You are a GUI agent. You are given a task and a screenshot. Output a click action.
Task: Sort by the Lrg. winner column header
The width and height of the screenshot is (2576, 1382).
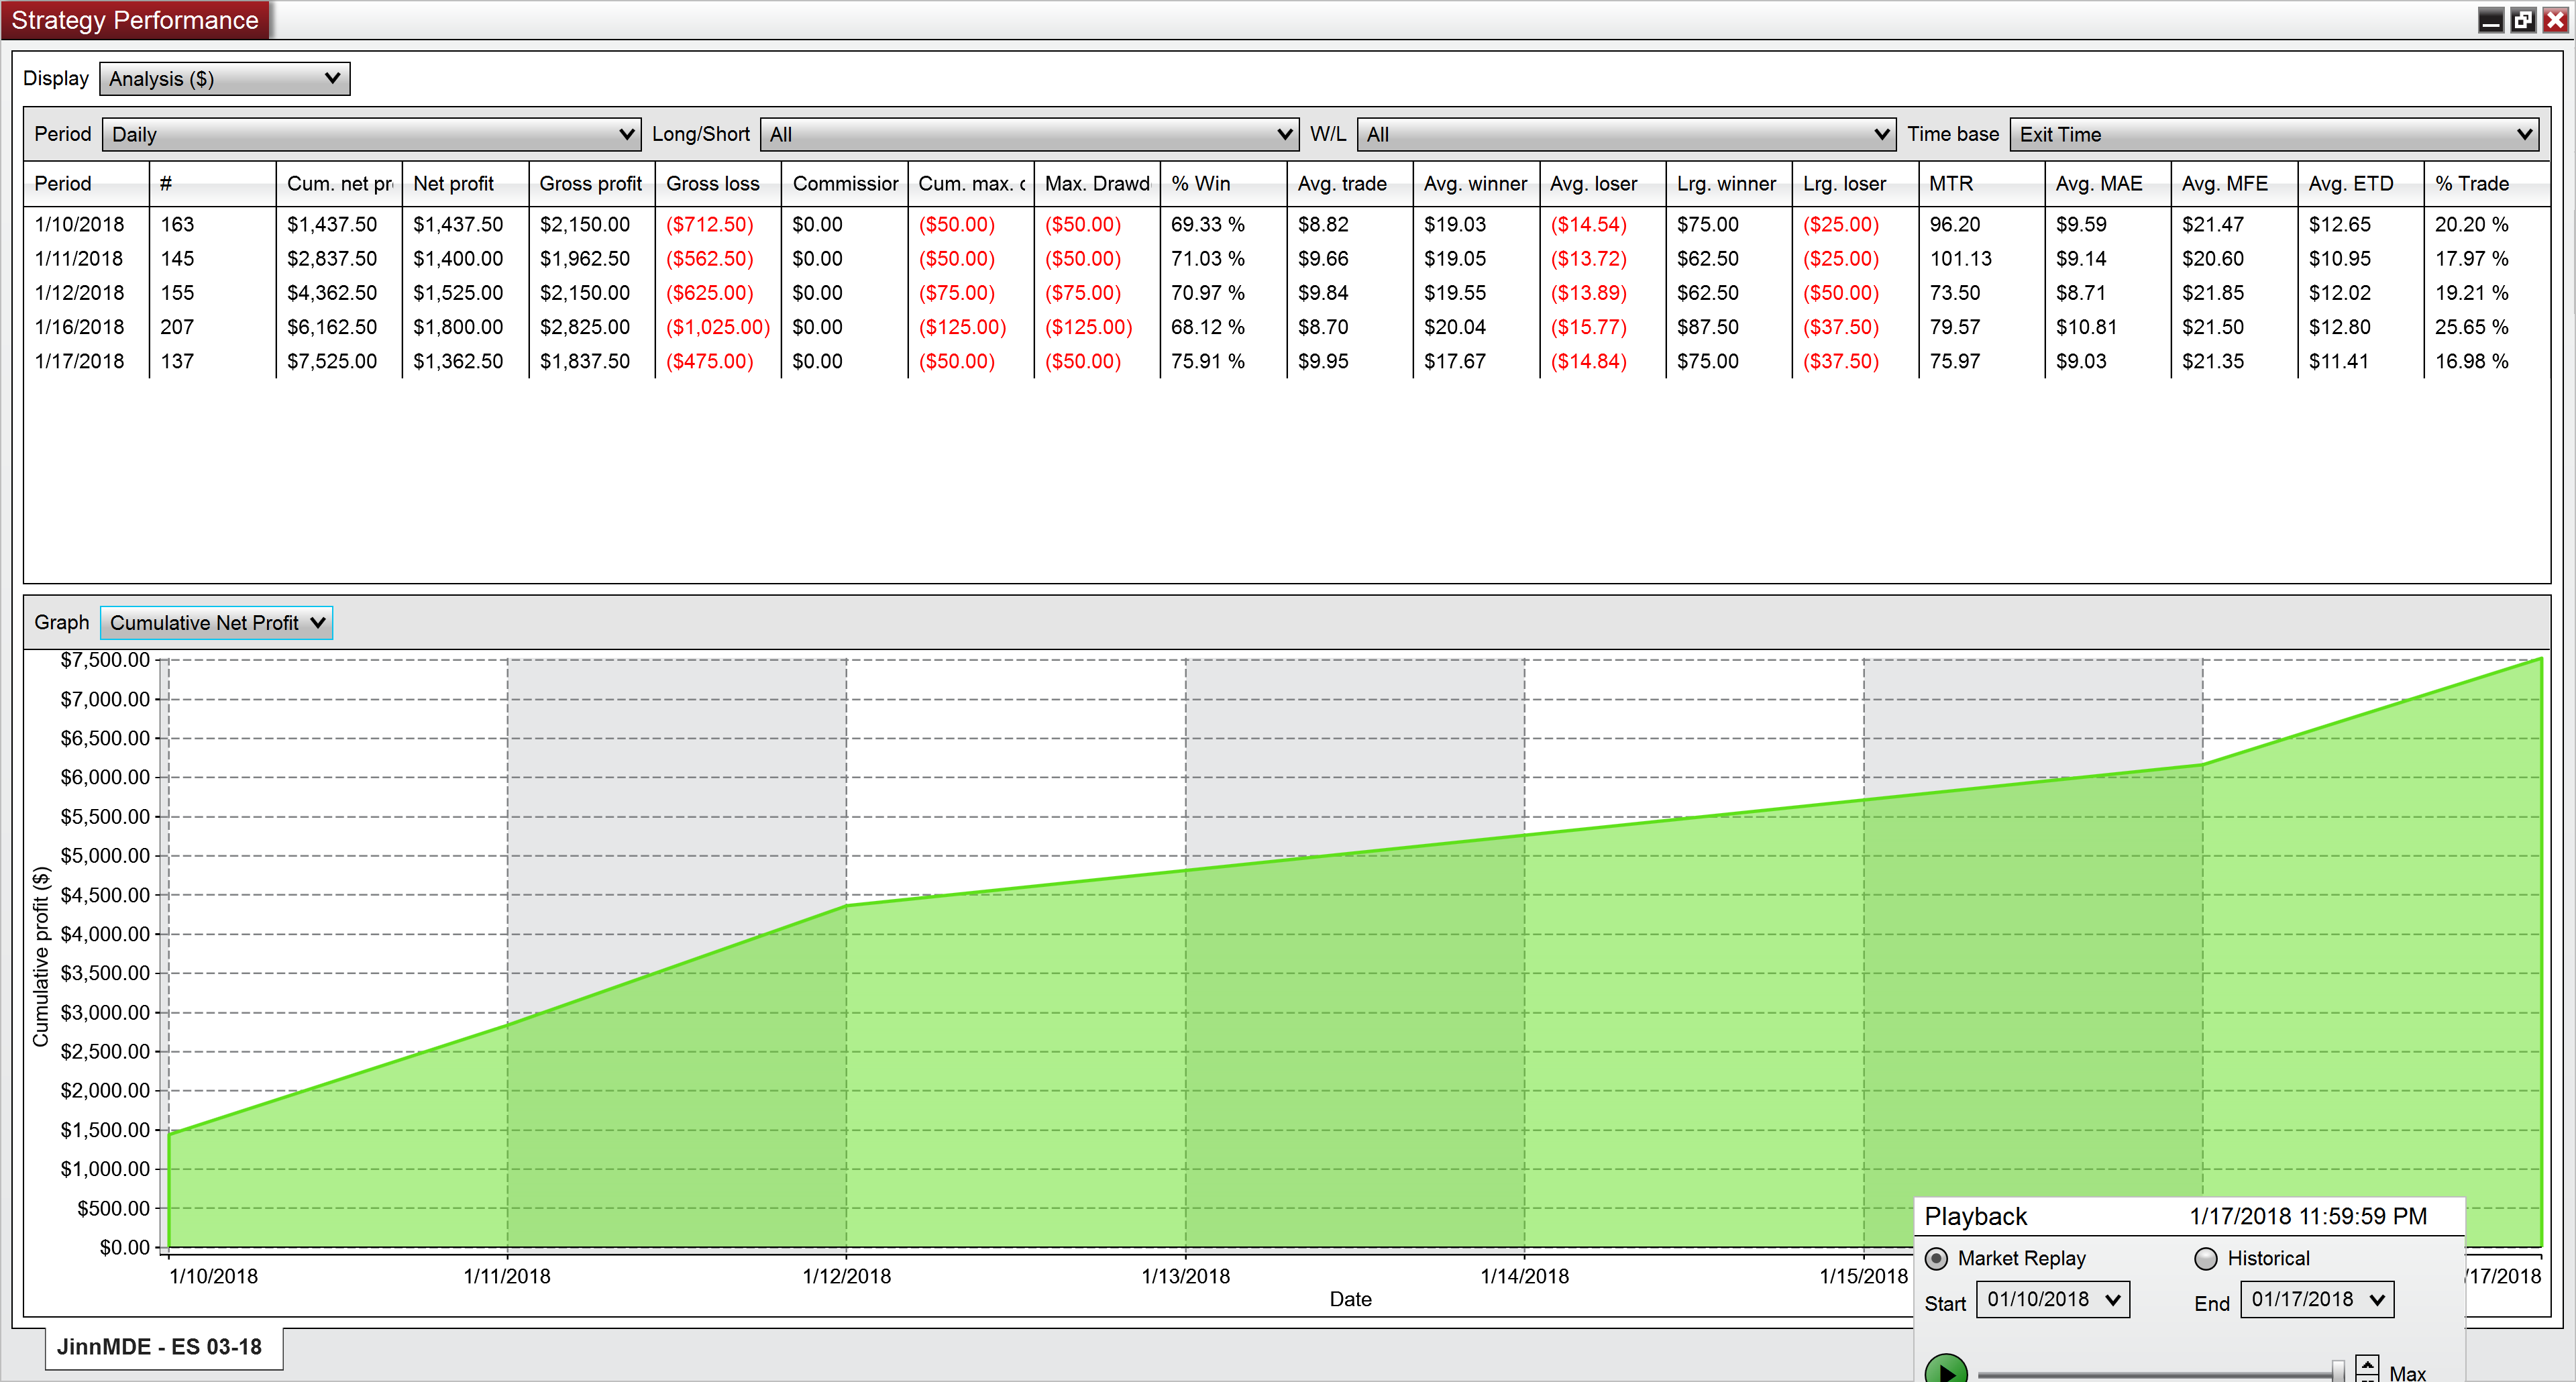click(x=1729, y=183)
